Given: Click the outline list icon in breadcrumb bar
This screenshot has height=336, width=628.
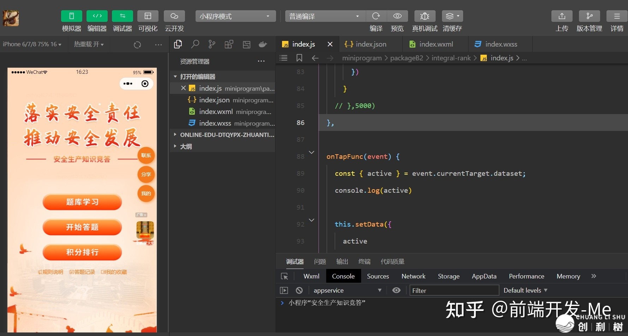Looking at the screenshot, I should 283,58.
